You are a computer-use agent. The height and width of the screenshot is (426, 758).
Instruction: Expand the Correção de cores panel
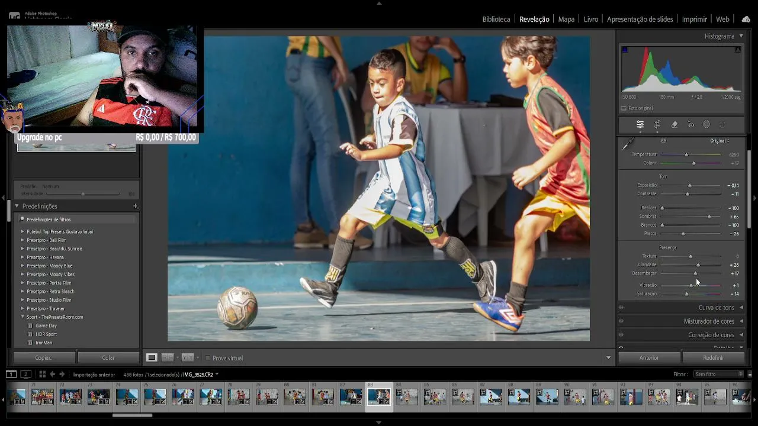(741, 335)
